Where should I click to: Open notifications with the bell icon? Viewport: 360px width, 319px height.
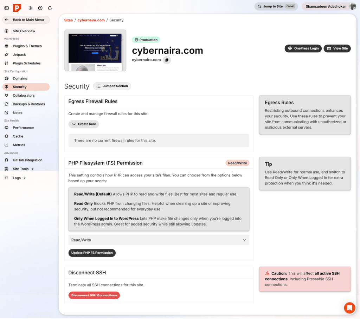click(50, 8)
